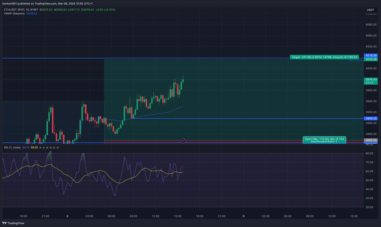Viewport: 381px width, 227px height.
Task: Click the 3960.00 price axis label
Action: pyautogui.click(x=371, y=90)
